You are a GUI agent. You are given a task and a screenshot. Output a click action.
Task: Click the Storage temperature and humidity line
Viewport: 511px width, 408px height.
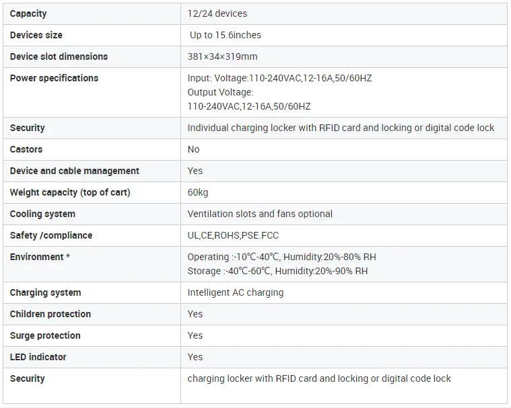(277, 271)
